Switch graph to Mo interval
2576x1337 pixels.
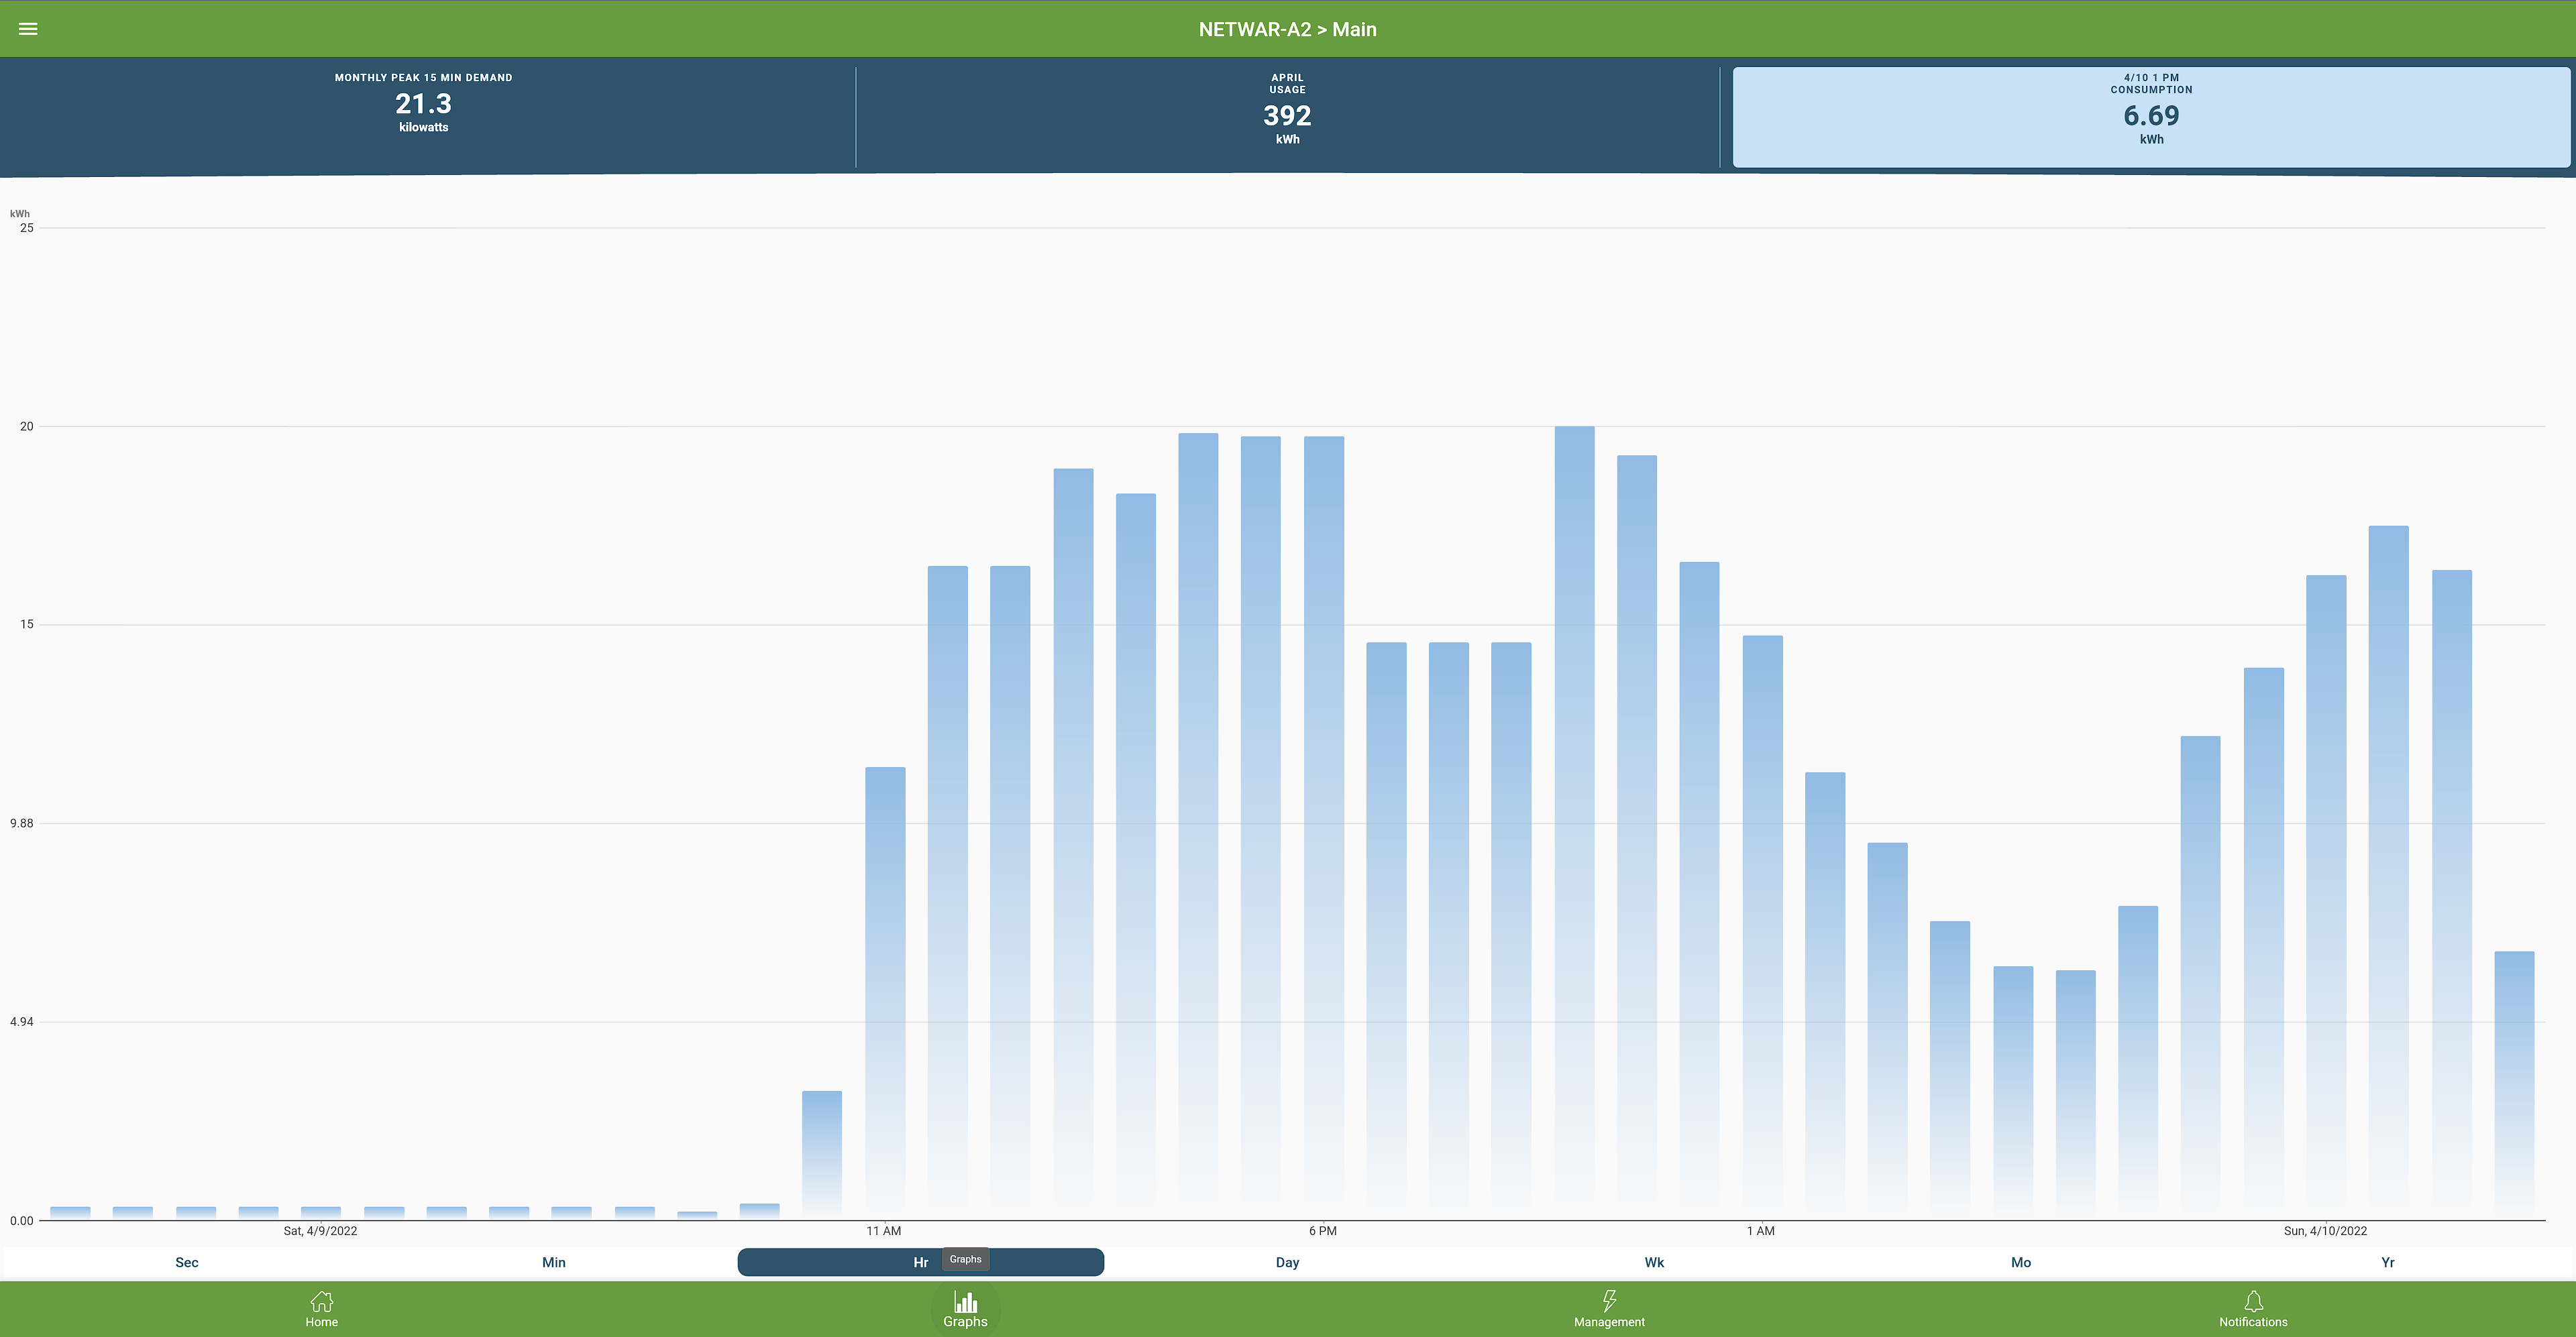(2021, 1262)
